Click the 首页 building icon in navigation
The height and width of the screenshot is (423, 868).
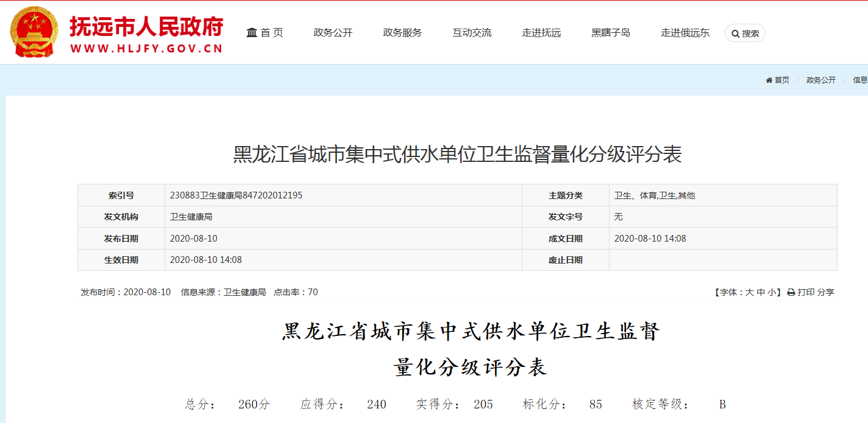252,33
